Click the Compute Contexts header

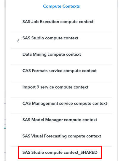point(61,6)
